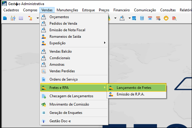Screen dimensions: 192x128
Task: Click the Vendas Perdidas clipboard icon
Action: point(44,71)
